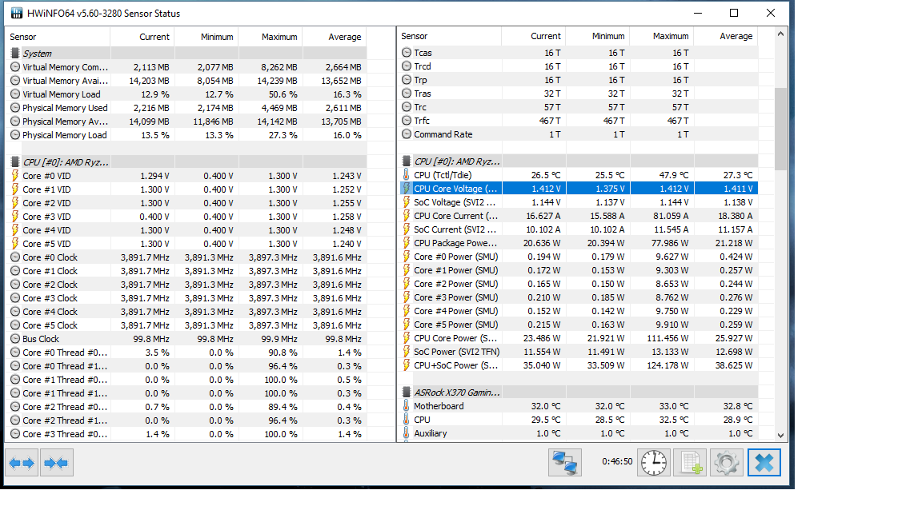The image size is (922, 518).
Task: Select the Core #3 VID row
Action: click(x=187, y=217)
